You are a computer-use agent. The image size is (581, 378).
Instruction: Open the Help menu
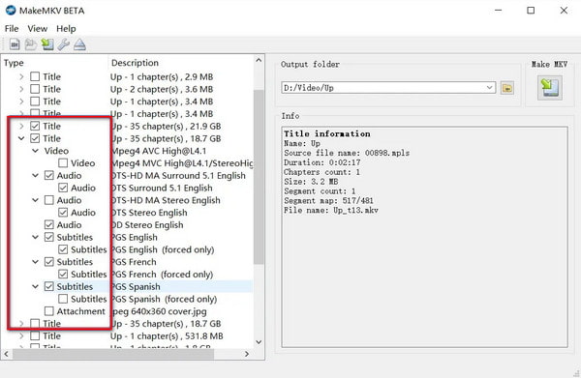[66, 28]
